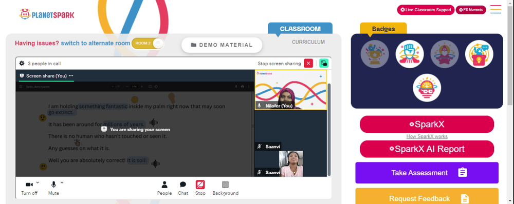The width and height of the screenshot is (514, 204).
Task: Click the participants panel scrollbar
Action: (x=329, y=129)
